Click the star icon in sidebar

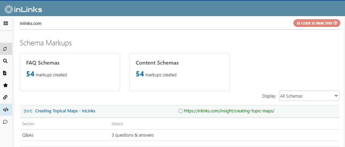pos(5,85)
